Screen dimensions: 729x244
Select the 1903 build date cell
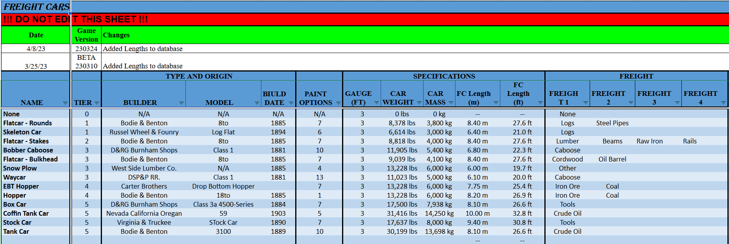point(278,213)
